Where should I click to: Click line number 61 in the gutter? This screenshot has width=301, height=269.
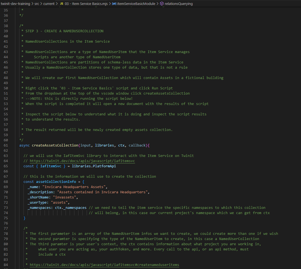6,145
